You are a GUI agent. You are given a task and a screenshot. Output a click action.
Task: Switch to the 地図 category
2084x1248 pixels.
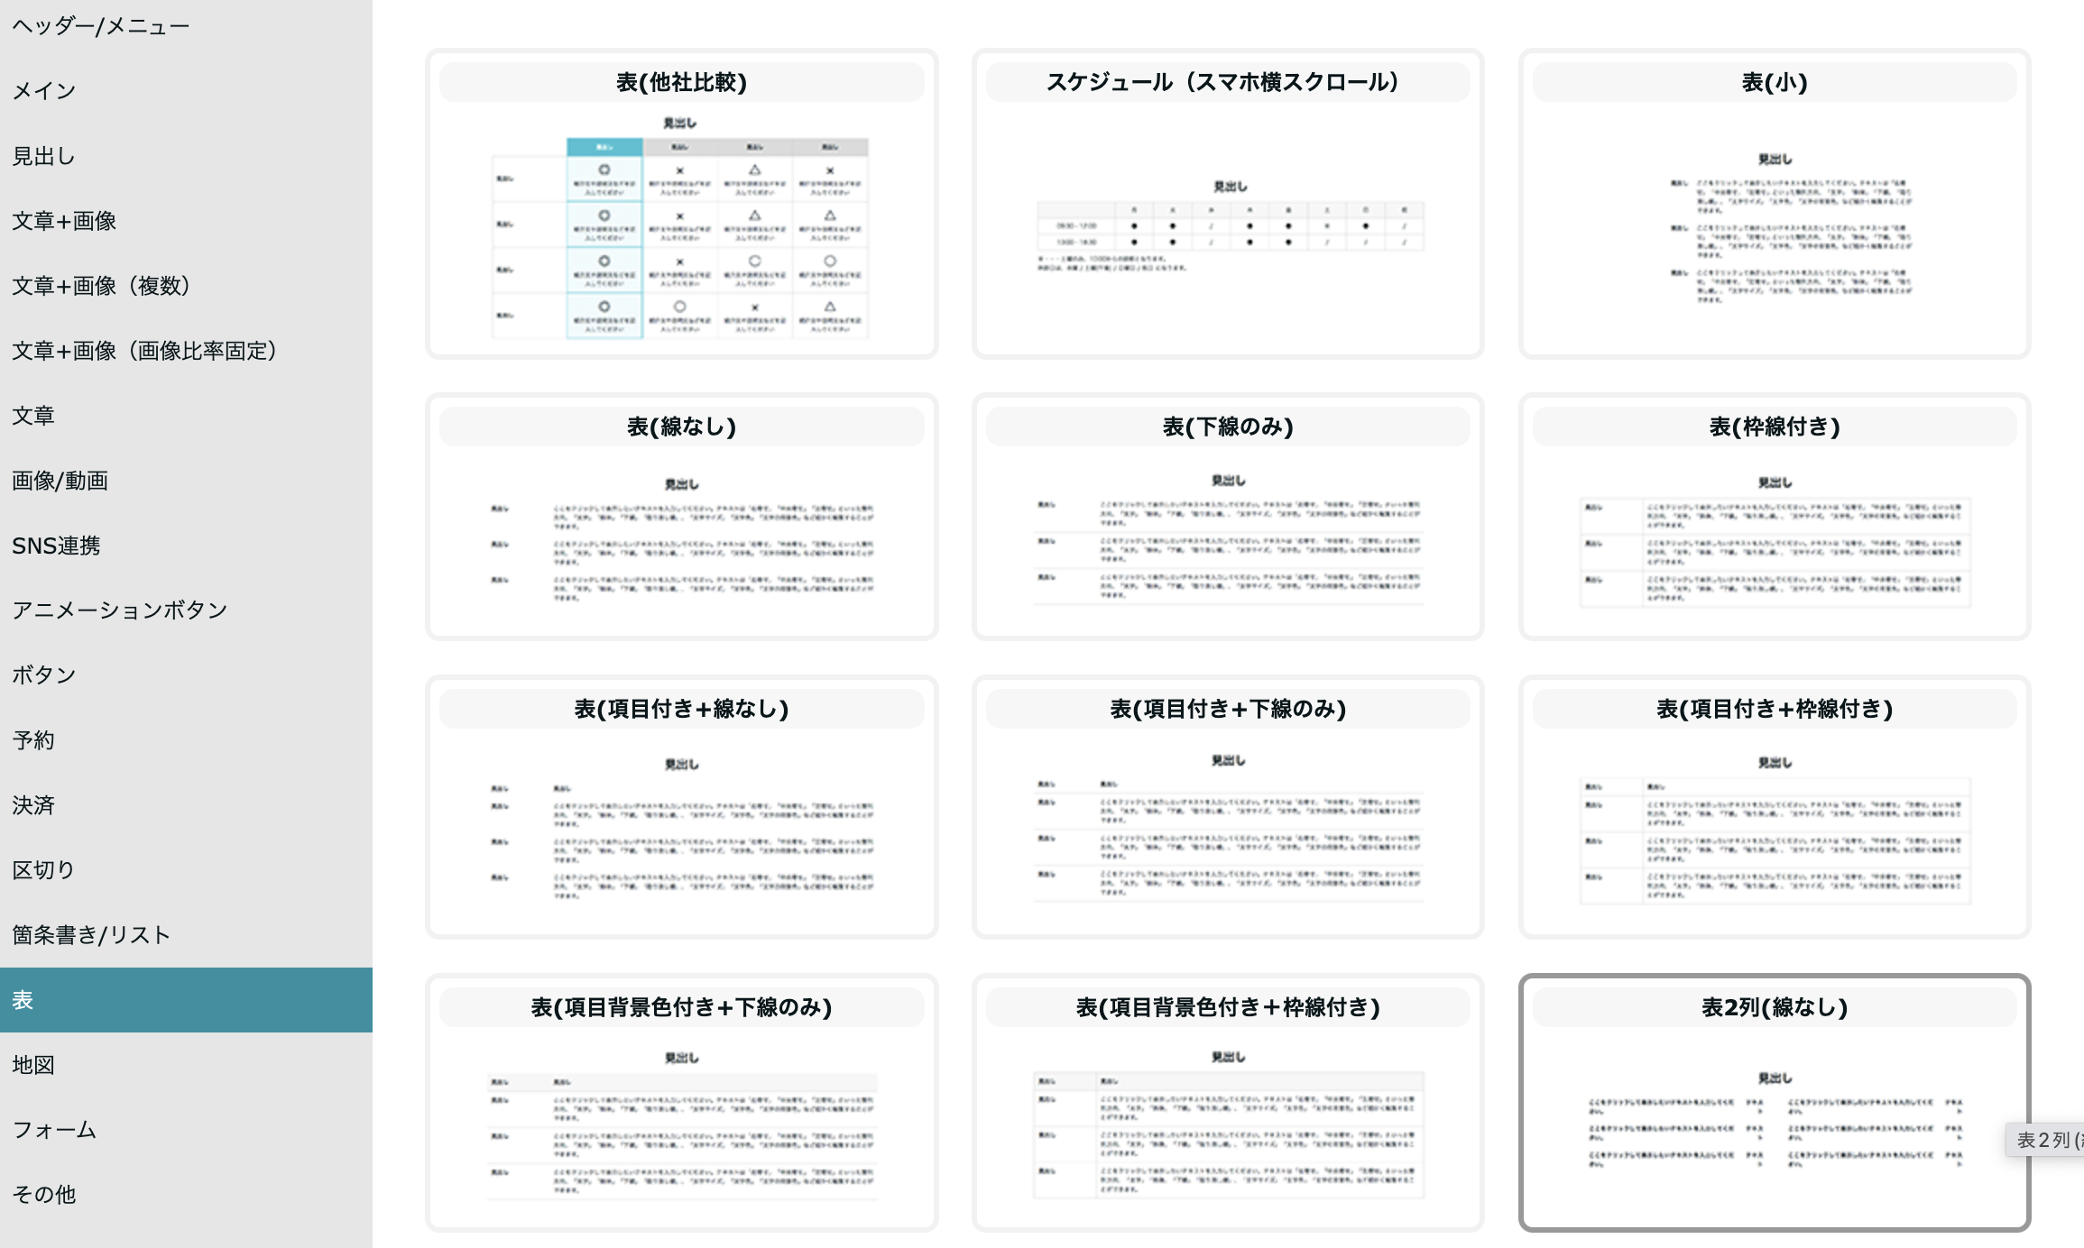33,1065
